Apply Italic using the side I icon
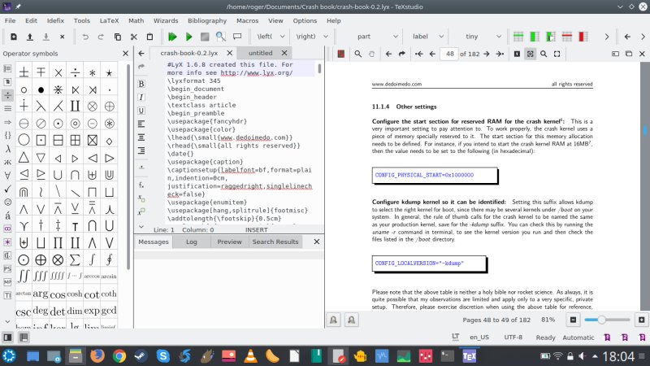Viewport: 650px width, 366px height. point(141,97)
